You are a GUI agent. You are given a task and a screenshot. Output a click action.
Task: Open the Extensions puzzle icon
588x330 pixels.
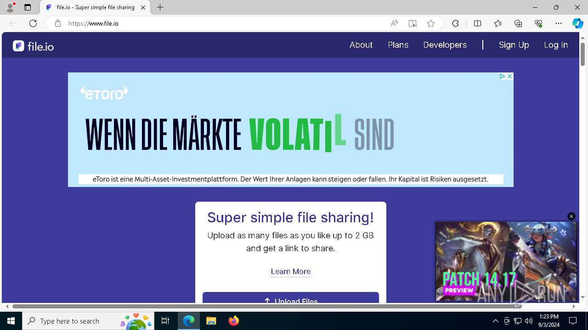(455, 23)
